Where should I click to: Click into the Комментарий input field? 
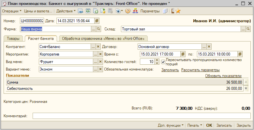click(142, 116)
